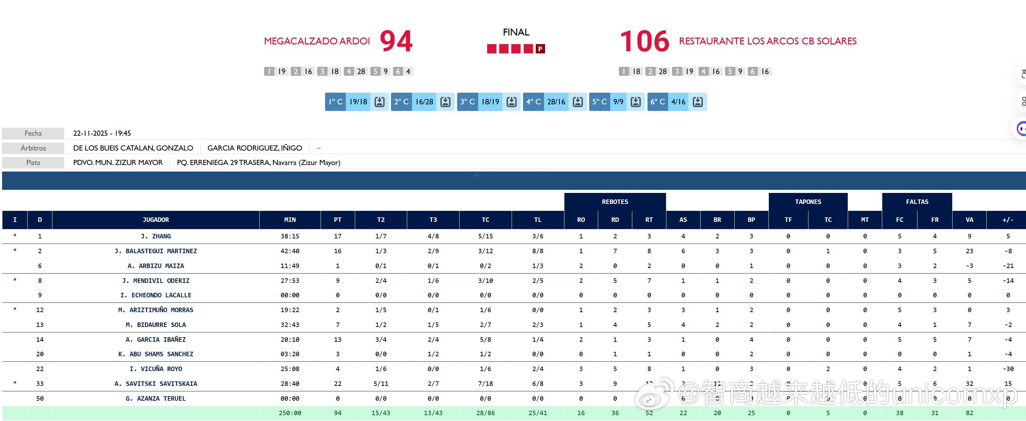This screenshot has height=421, width=1026.
Task: Download the 2º C quarter stats
Action: [x=445, y=102]
